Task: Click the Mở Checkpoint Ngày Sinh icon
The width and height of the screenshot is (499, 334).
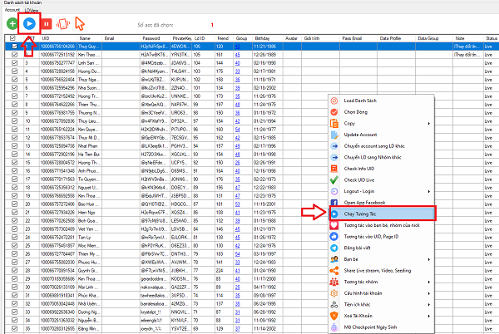Action: (x=333, y=327)
